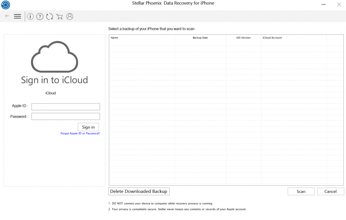
Task: Click the iOS Version column header
Action: pyautogui.click(x=243, y=38)
